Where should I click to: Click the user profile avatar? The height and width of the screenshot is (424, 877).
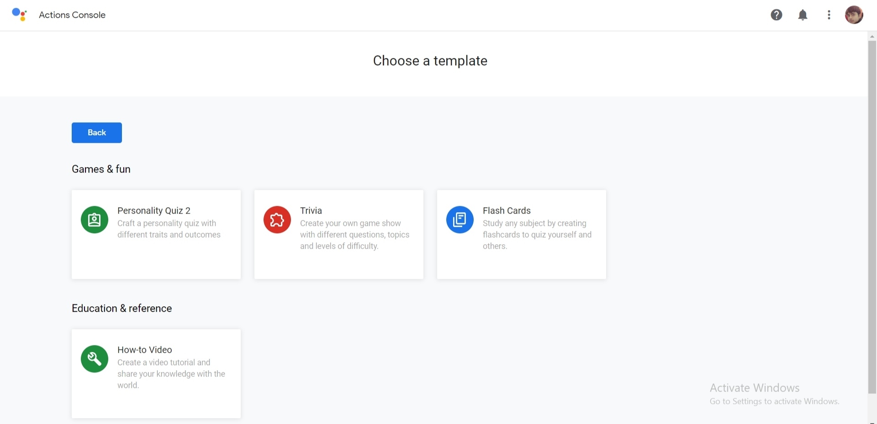pyautogui.click(x=854, y=15)
